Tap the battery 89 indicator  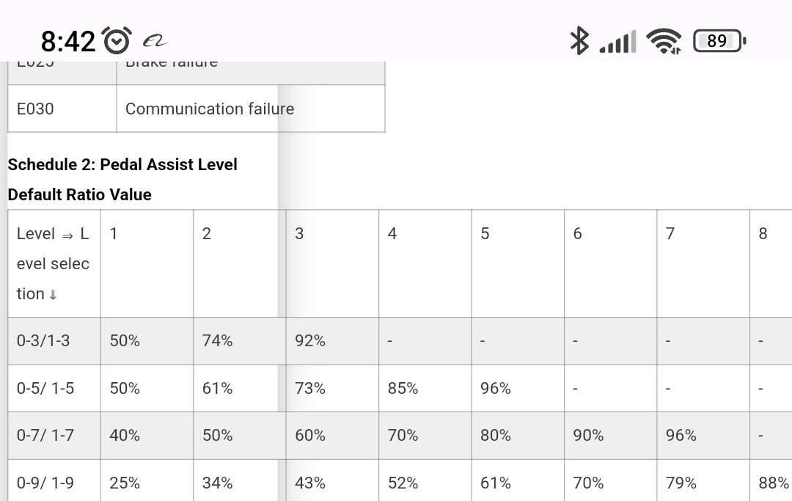click(x=719, y=41)
